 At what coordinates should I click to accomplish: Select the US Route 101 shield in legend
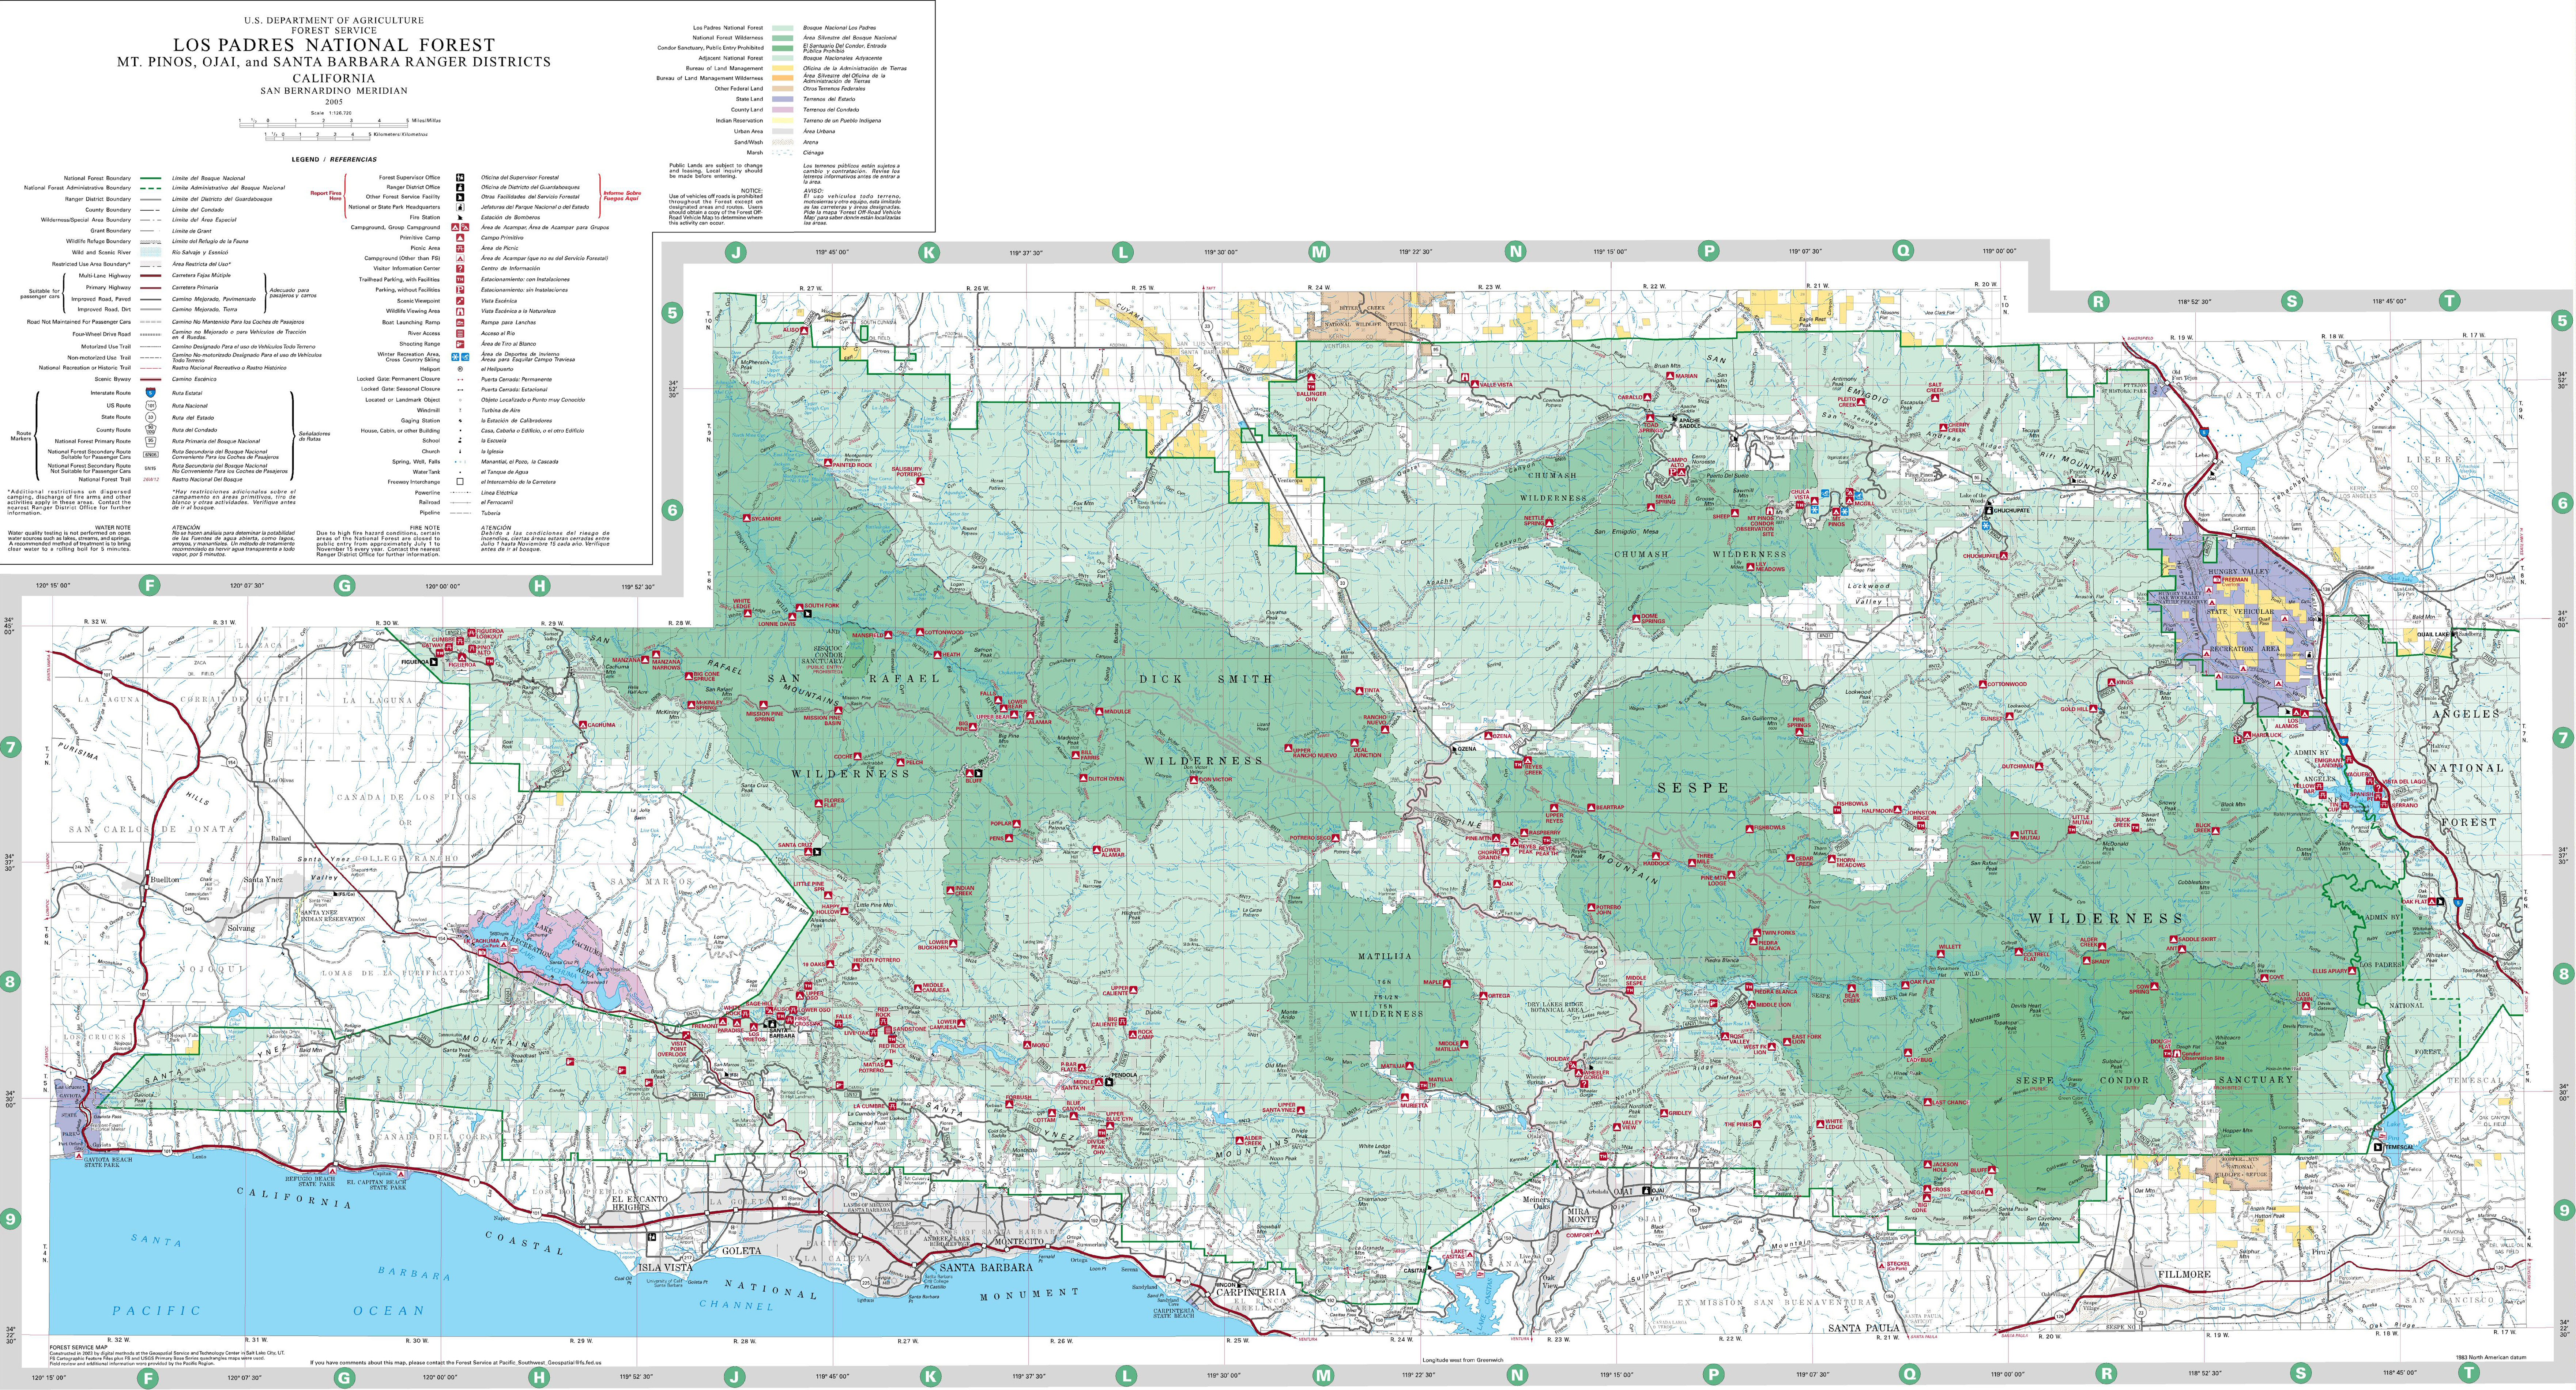[151, 406]
